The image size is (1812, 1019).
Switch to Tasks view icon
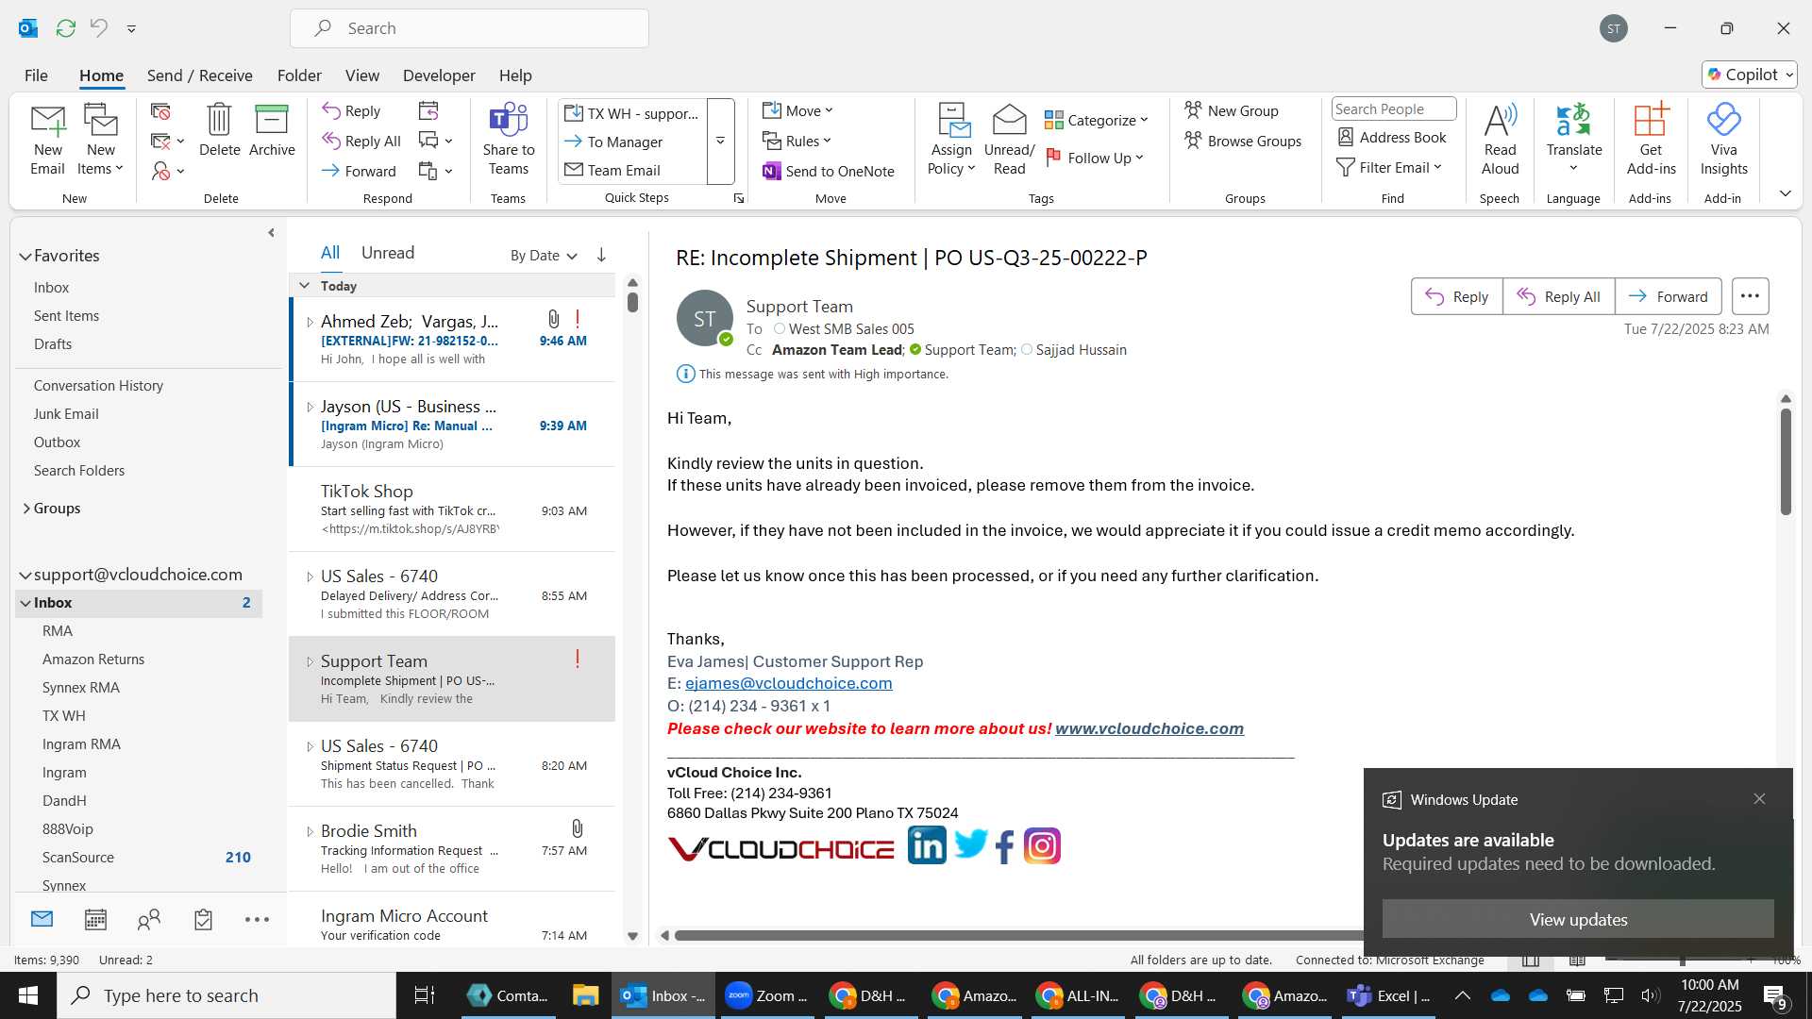[203, 919]
